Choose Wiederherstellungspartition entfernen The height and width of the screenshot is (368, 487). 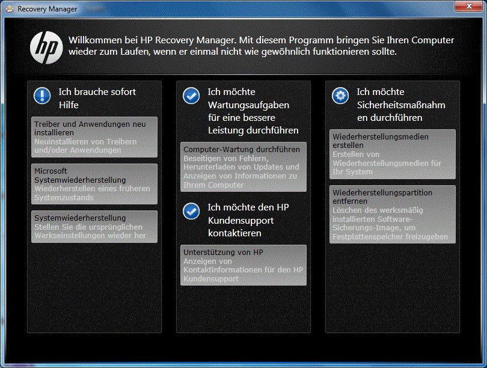click(x=393, y=214)
